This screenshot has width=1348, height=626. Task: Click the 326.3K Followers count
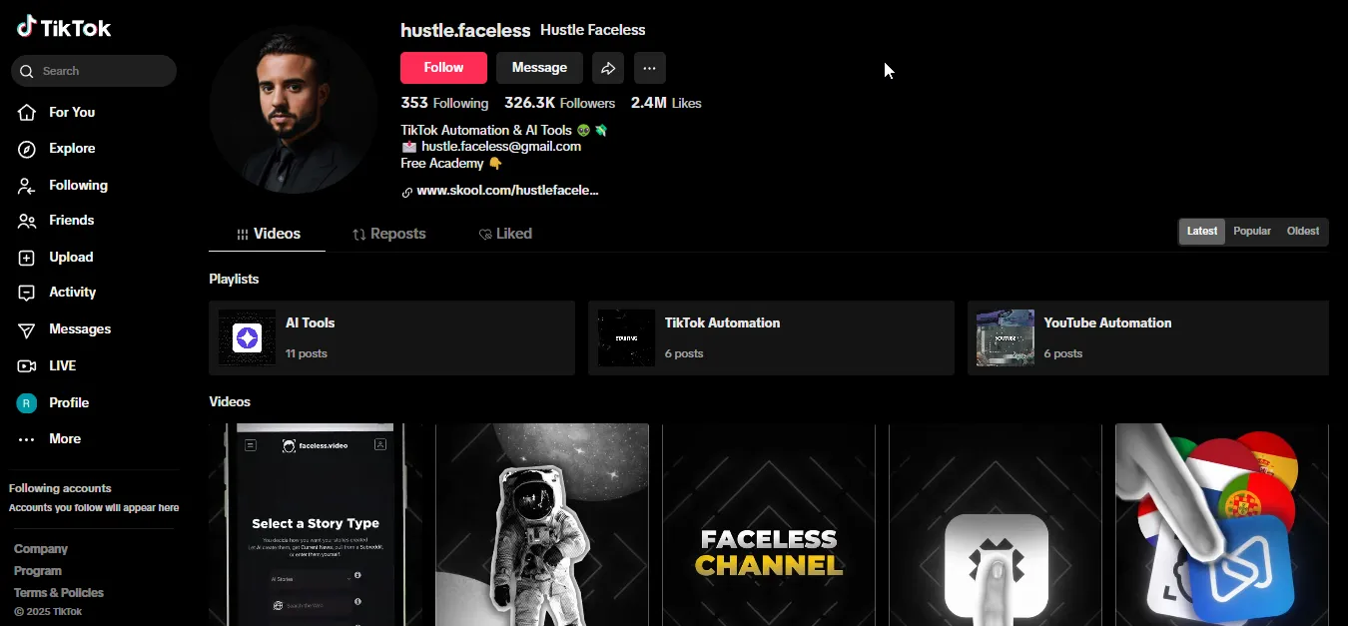pos(559,103)
